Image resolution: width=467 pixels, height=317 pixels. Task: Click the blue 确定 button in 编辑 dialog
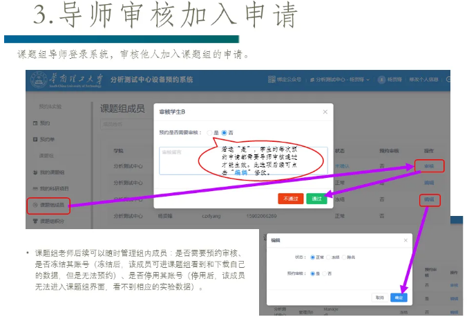tap(399, 298)
